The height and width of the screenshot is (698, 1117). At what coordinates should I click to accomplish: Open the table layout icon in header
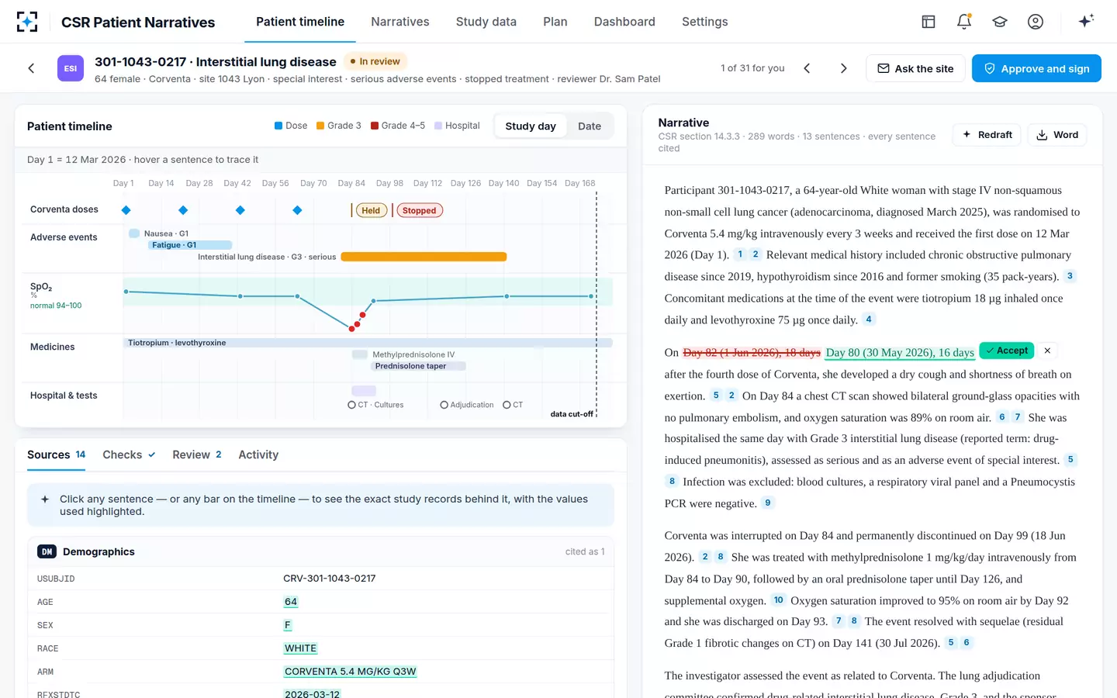pos(928,22)
